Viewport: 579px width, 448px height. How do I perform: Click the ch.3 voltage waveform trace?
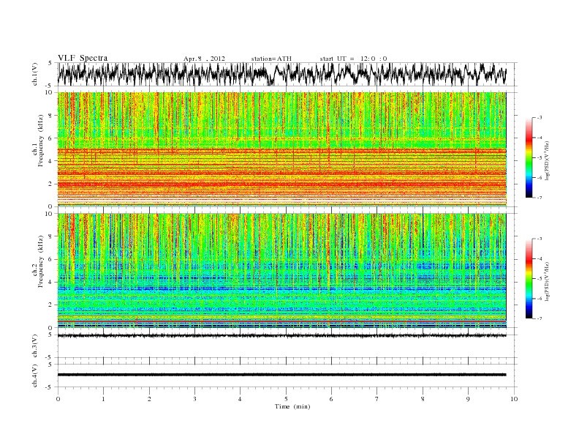click(281, 335)
